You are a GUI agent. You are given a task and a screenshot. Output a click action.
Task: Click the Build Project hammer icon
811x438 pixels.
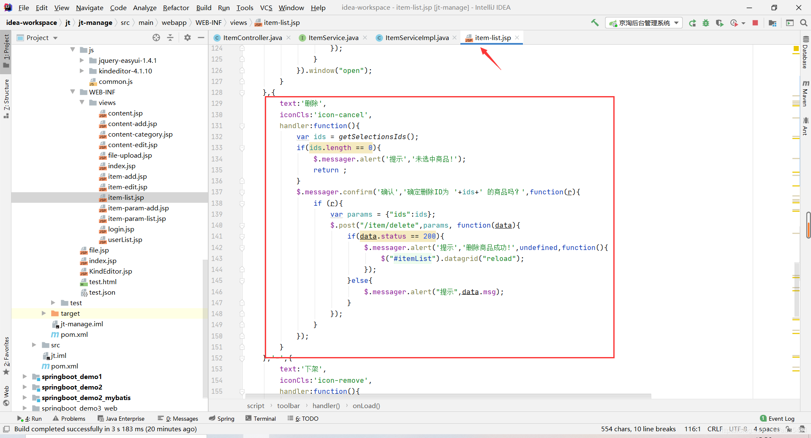pos(595,23)
